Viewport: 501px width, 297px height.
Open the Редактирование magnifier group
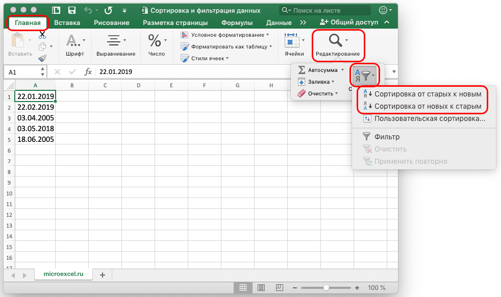pyautogui.click(x=338, y=45)
